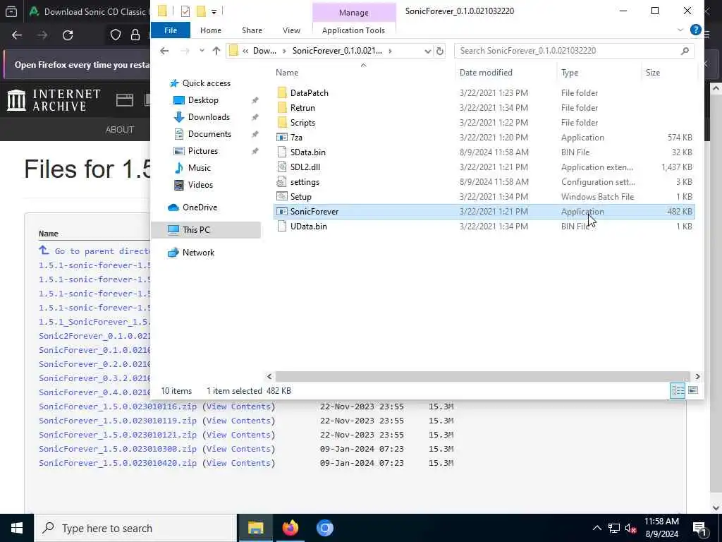
Task: Open File Explorer help
Action: [695, 30]
